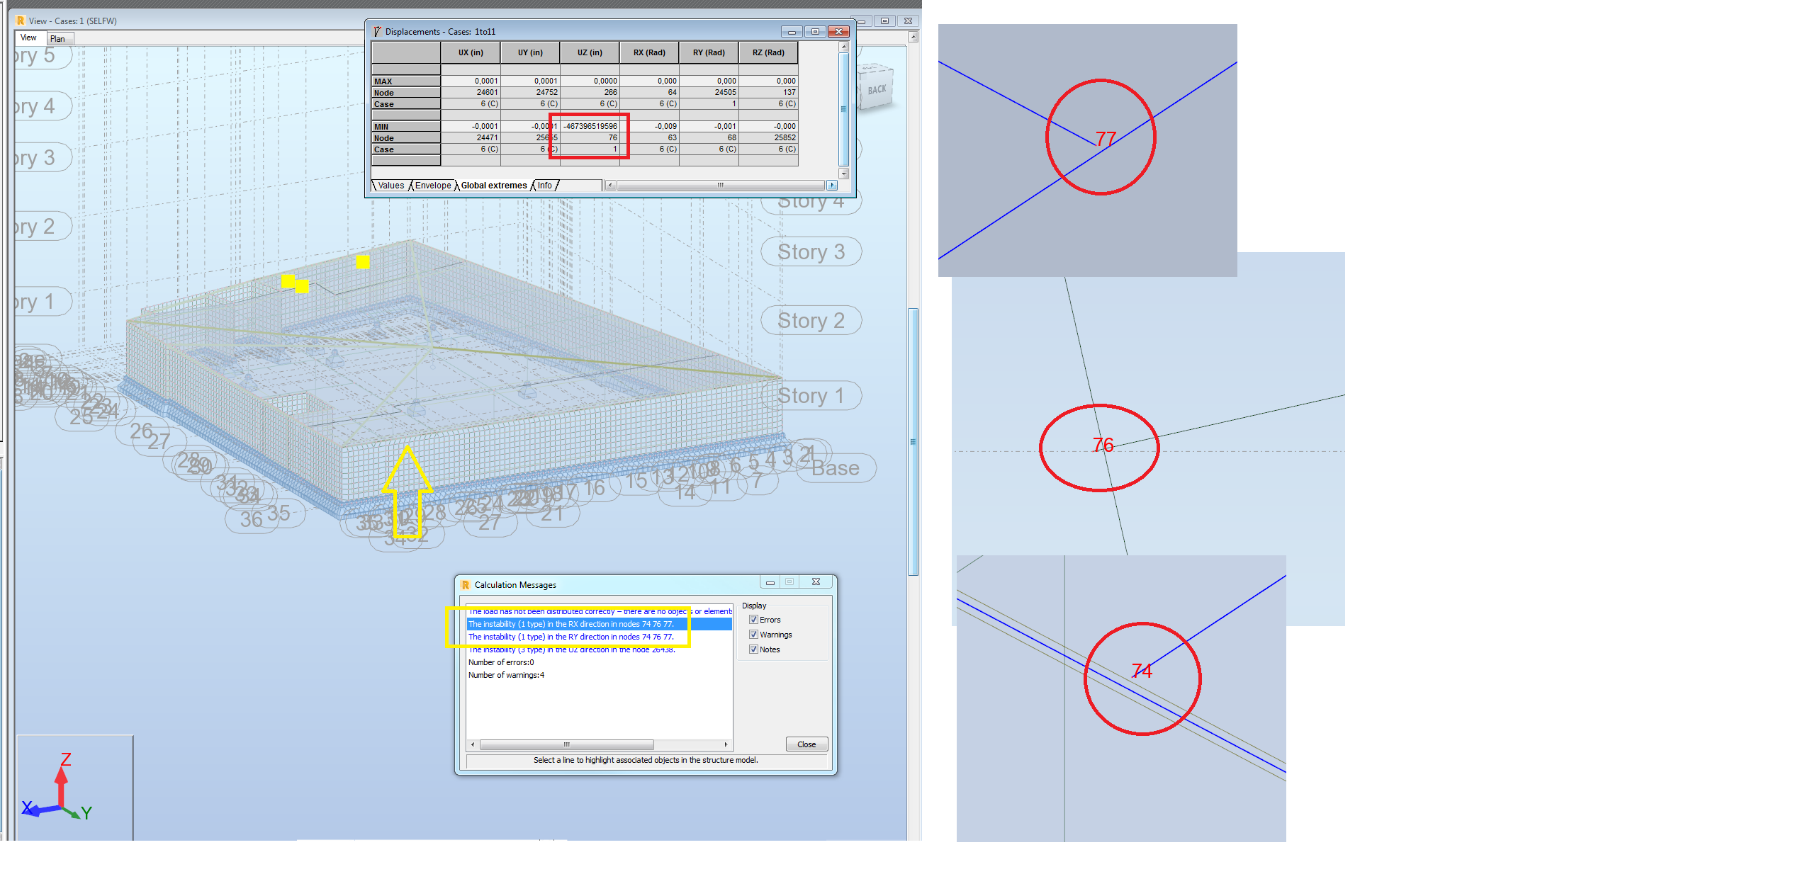Click the MIN RX value -0,009
The image size is (1810, 874).
[649, 126]
